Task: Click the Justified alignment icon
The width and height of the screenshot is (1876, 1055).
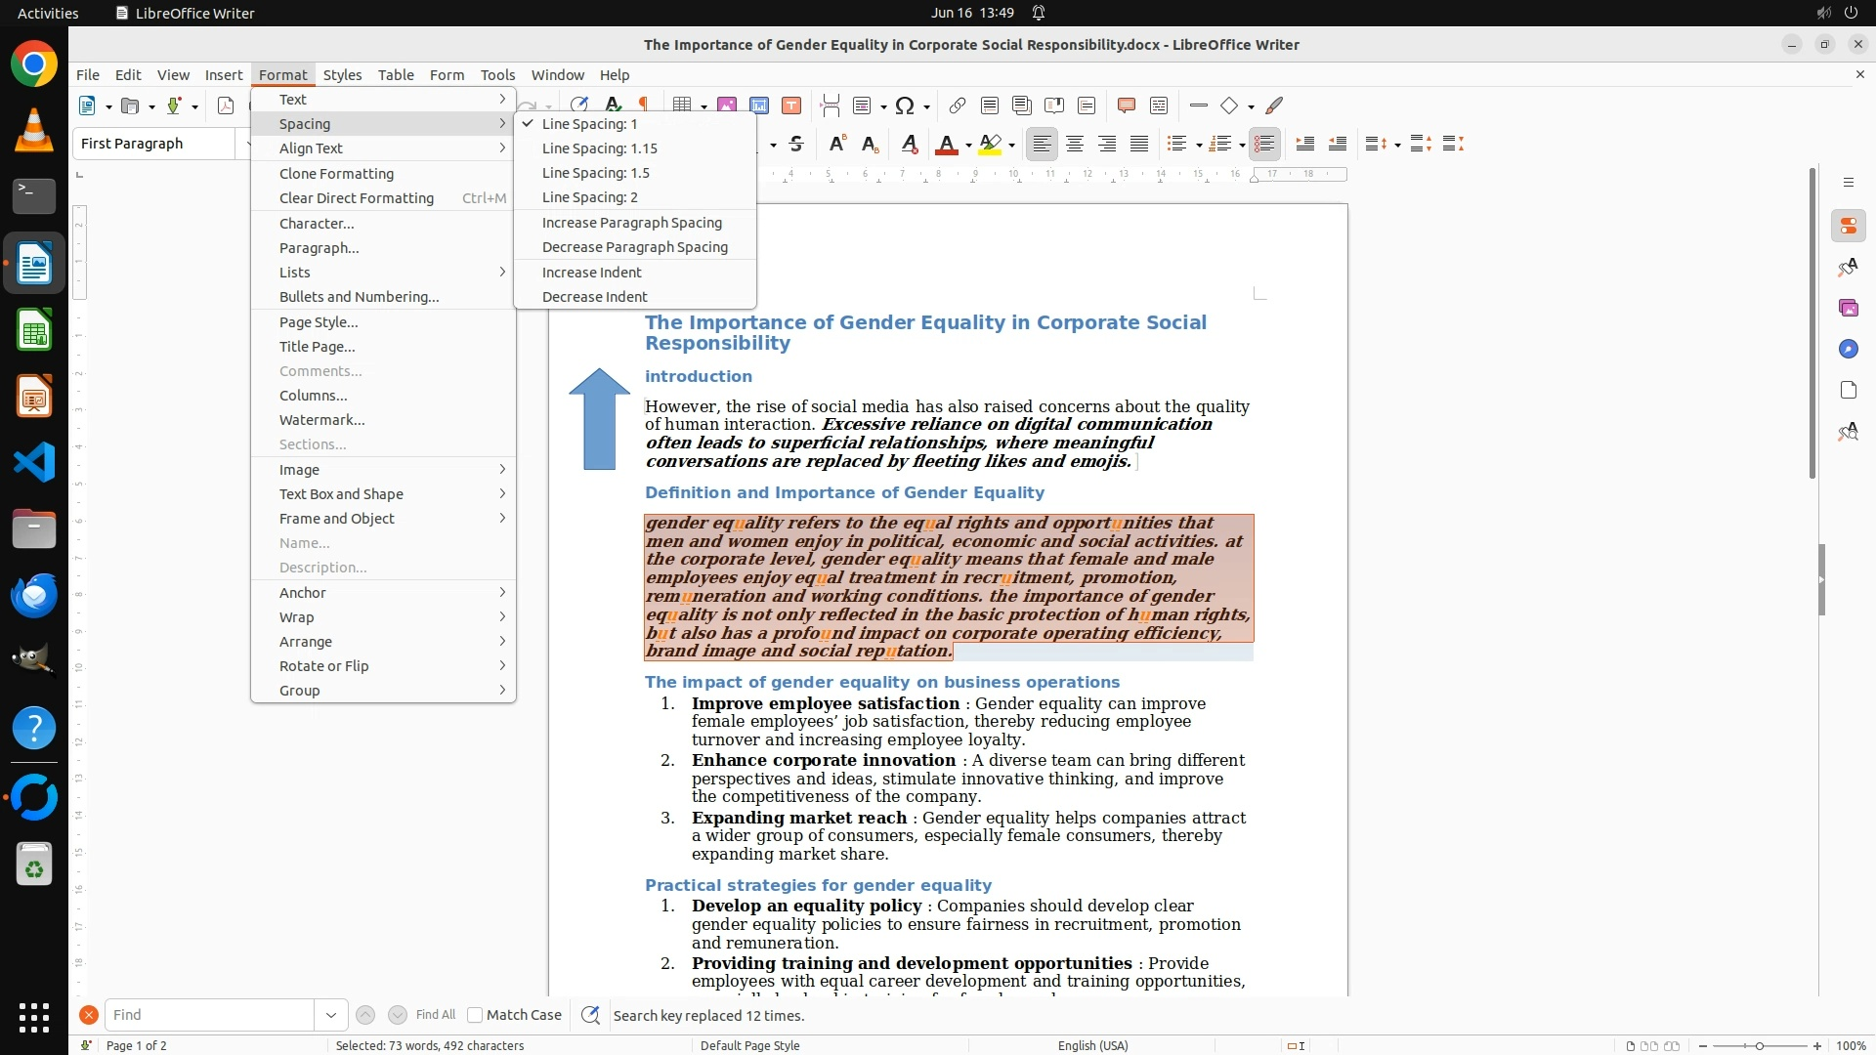Action: [1139, 145]
